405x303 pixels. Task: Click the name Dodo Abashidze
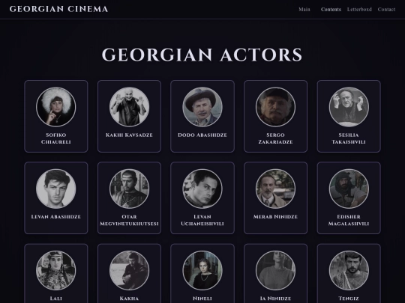tap(202, 135)
